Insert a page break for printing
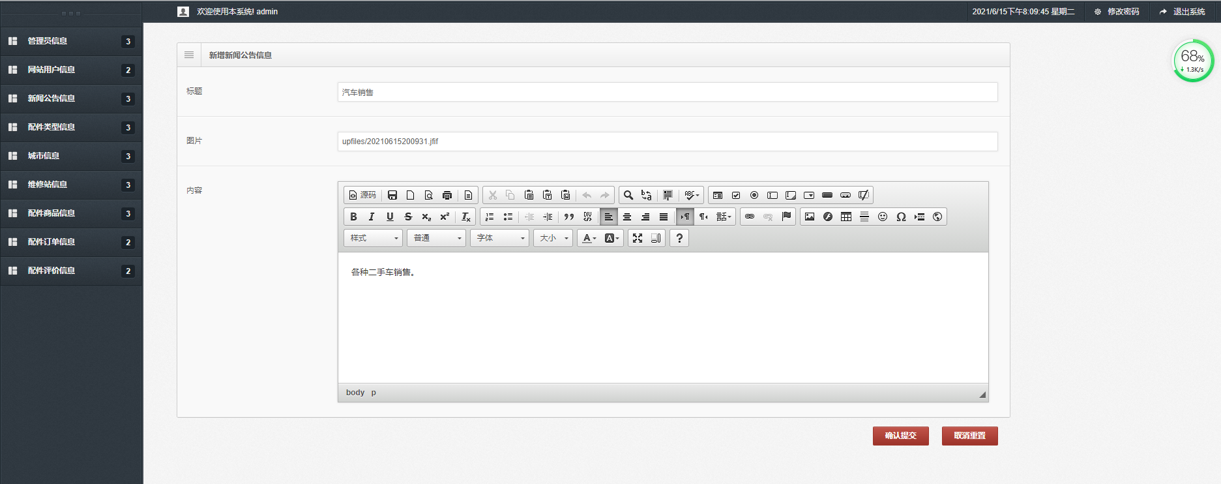The width and height of the screenshot is (1221, 484). [x=919, y=217]
